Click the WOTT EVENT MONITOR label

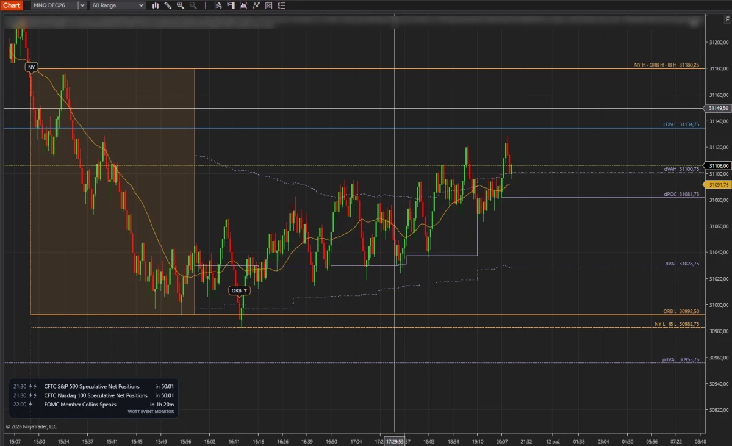click(x=151, y=412)
